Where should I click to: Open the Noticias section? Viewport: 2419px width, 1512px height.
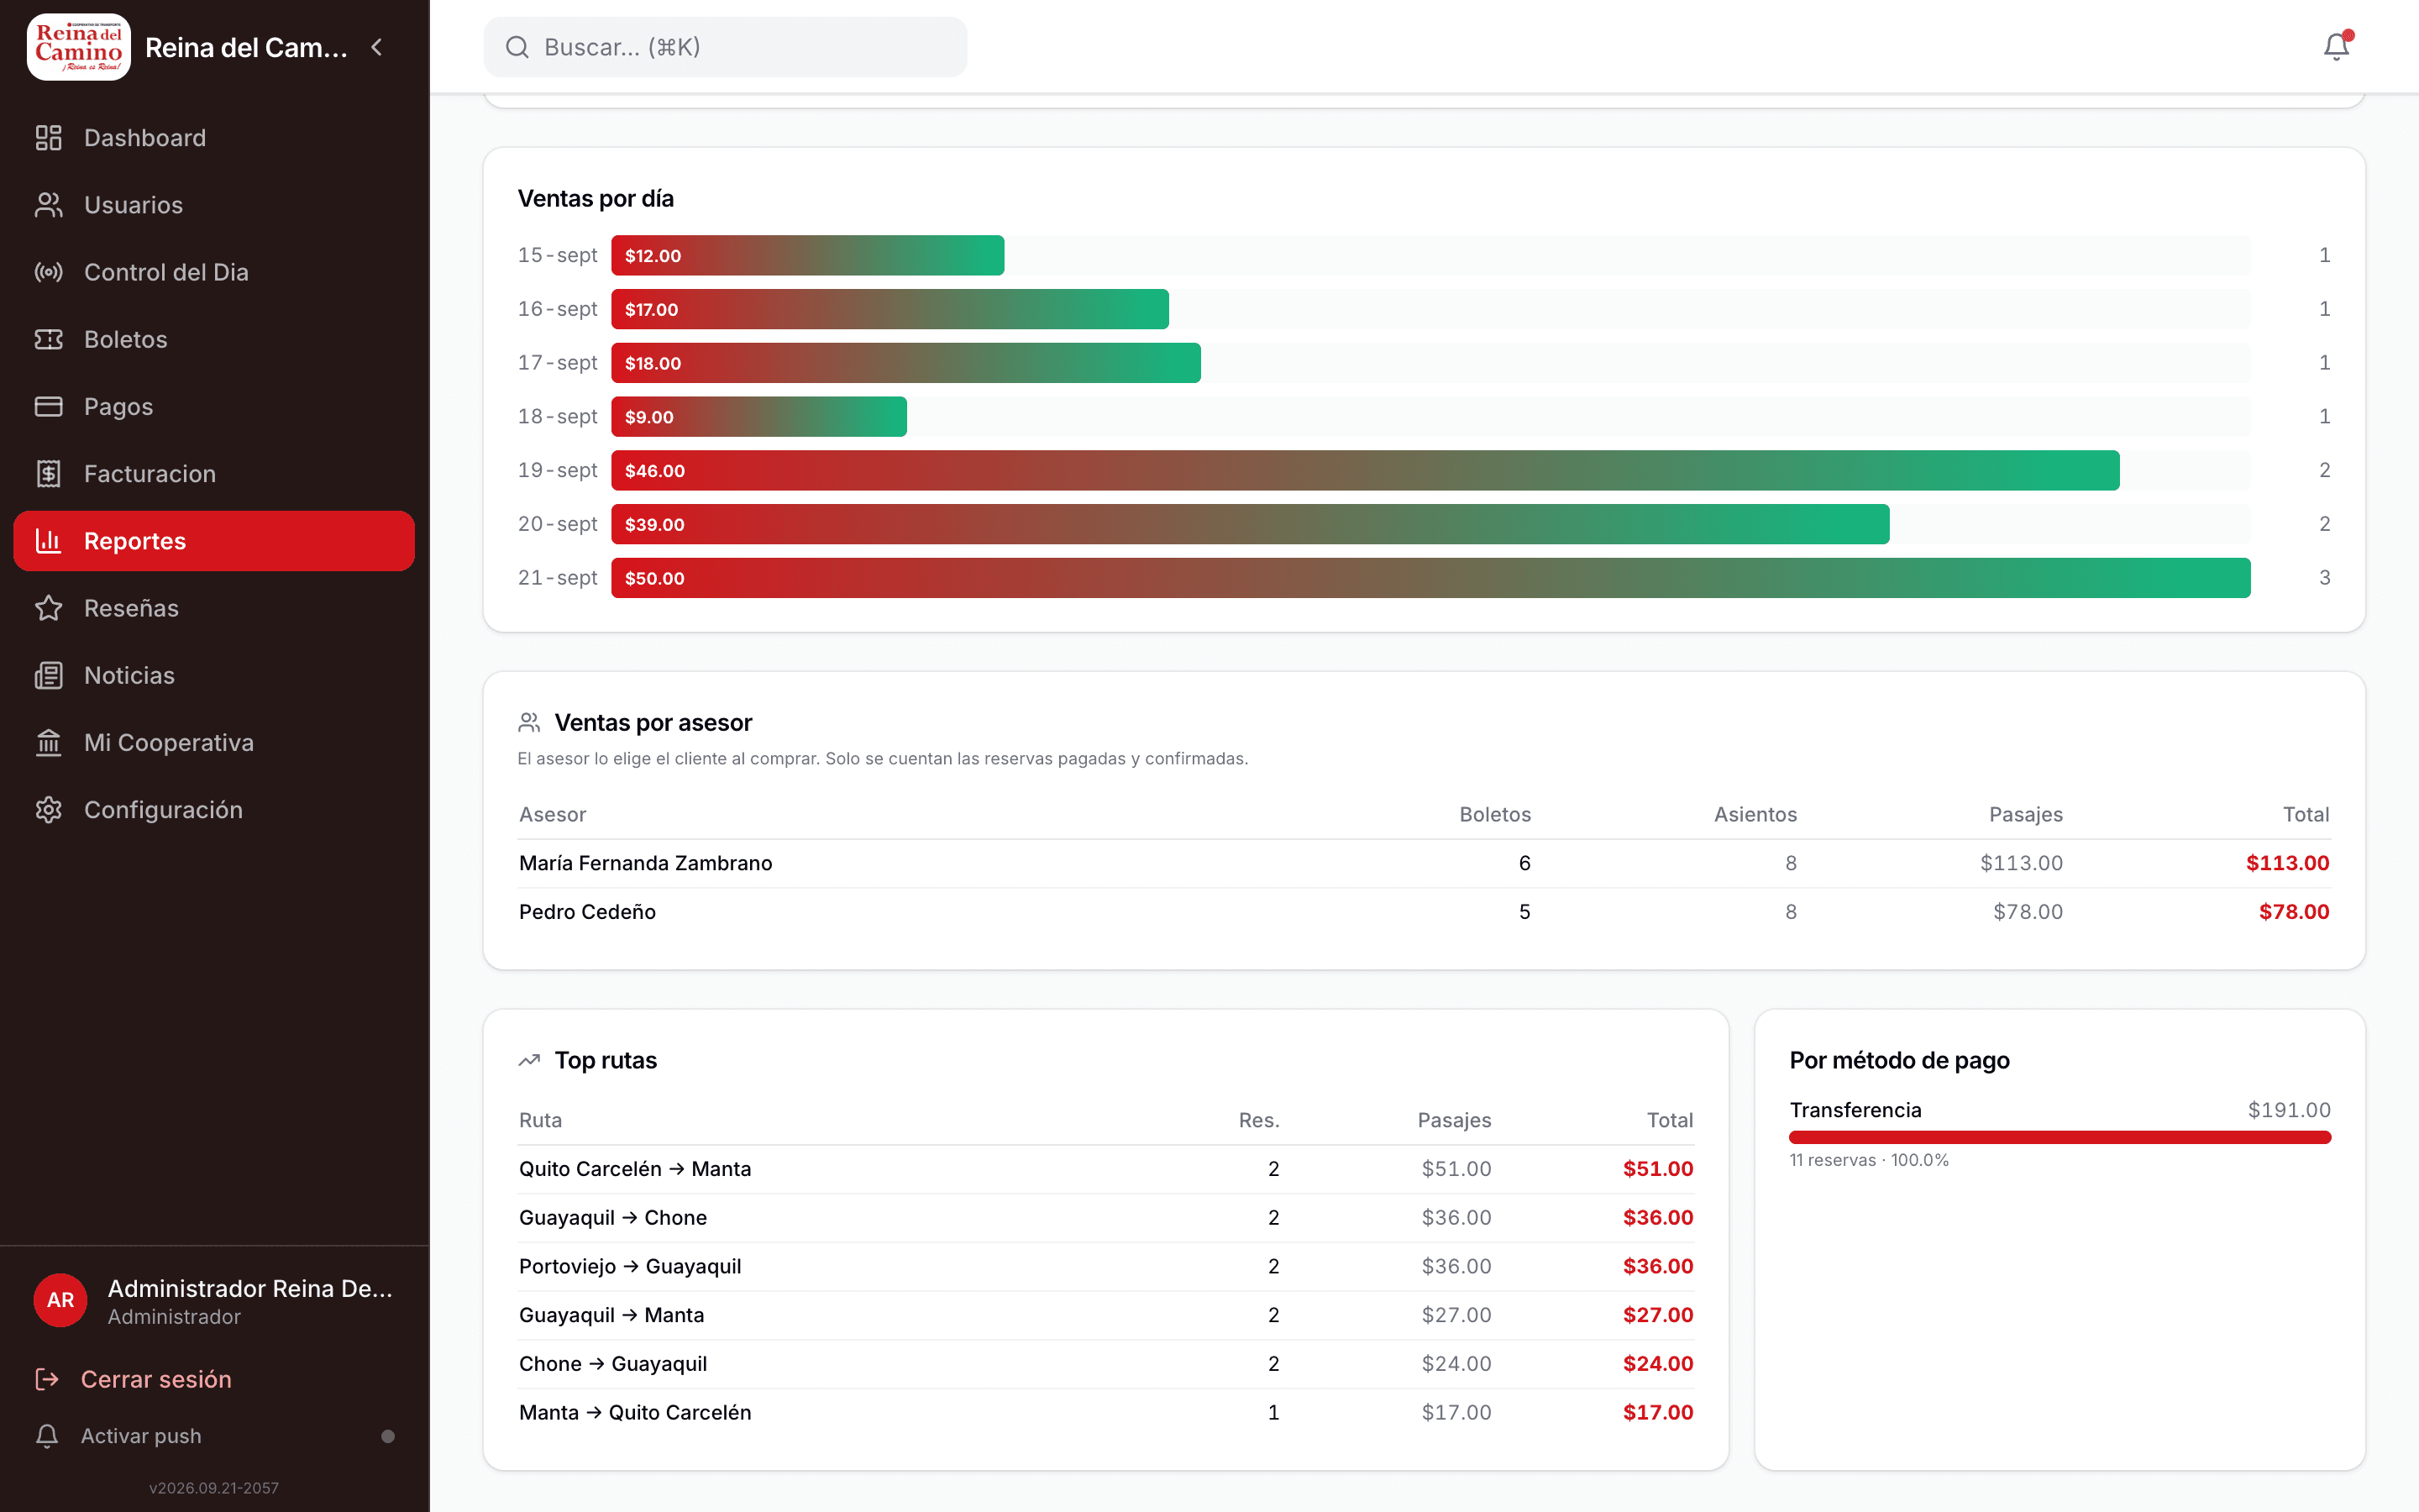click(x=214, y=675)
